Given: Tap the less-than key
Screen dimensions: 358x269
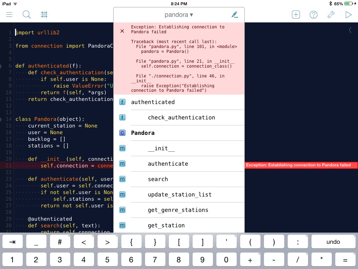Looking at the screenshot, I should (84, 242).
